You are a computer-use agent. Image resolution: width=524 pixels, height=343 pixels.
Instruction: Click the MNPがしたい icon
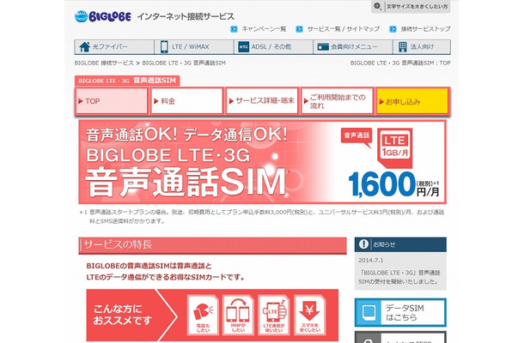click(x=238, y=315)
